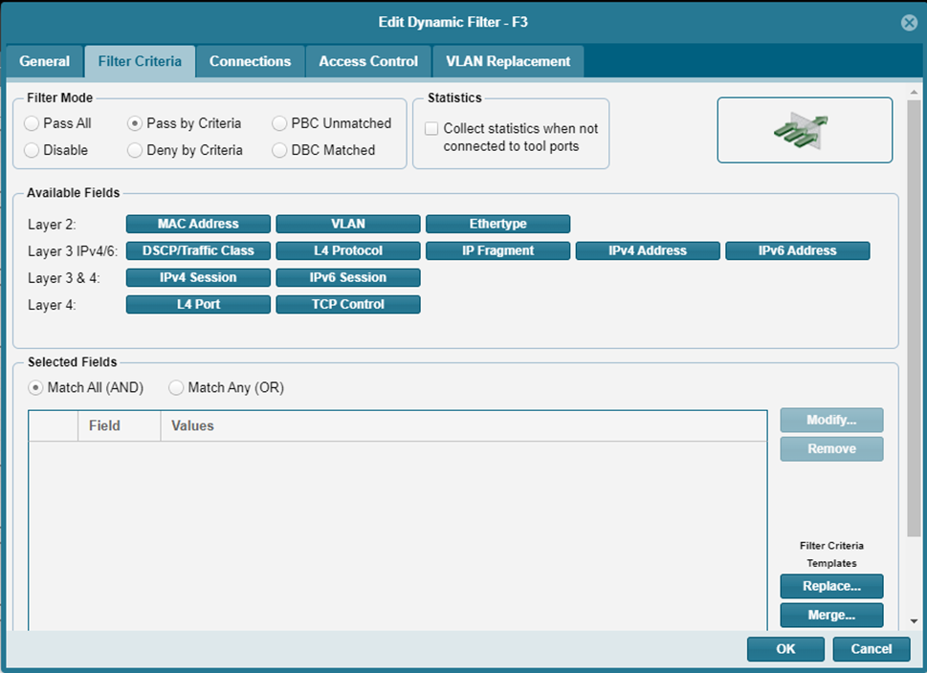
Task: Switch to the General tab
Action: 44,61
